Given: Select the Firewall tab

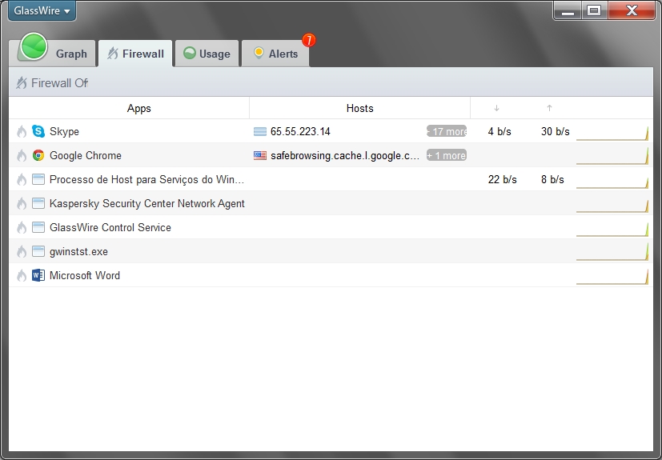Looking at the screenshot, I should pos(135,54).
